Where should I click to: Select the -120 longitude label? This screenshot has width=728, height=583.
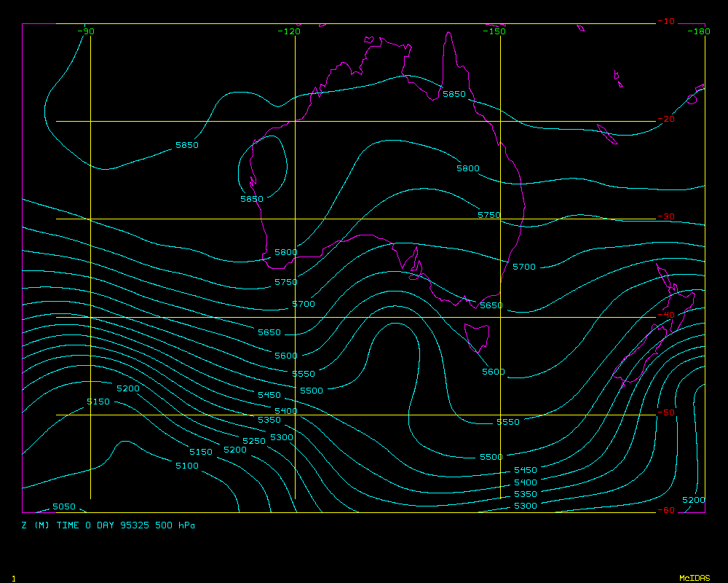point(289,31)
